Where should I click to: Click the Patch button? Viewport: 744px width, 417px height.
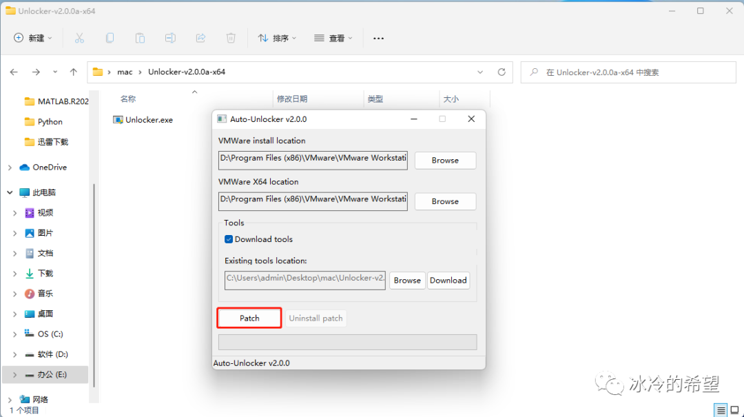coord(249,318)
